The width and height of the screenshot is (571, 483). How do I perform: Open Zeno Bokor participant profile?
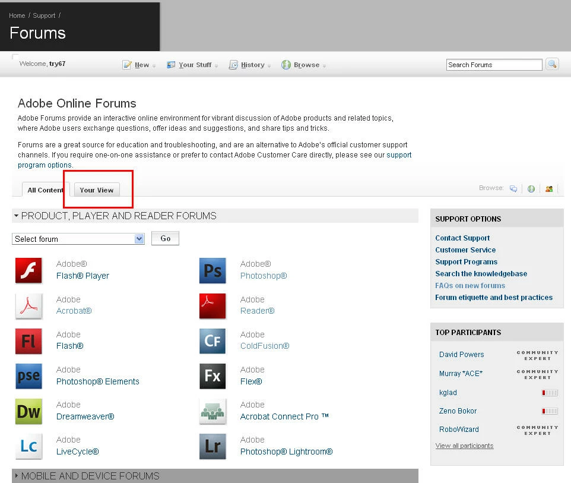coord(458,411)
